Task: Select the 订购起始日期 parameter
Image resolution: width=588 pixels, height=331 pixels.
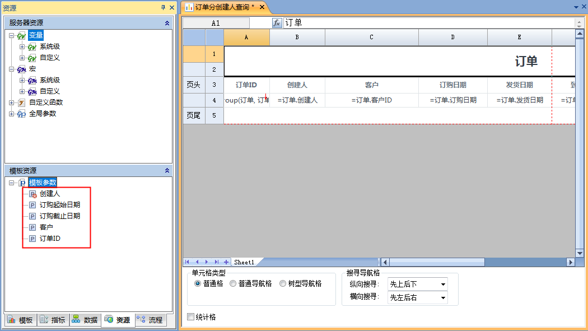Action: (59, 205)
